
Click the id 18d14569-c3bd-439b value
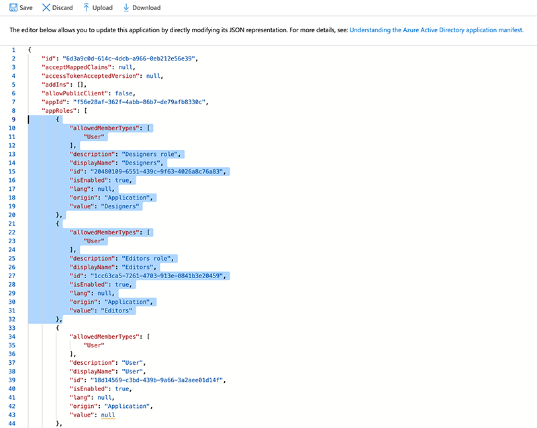tap(156, 380)
